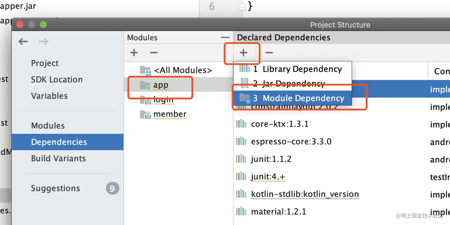Viewport: 450px width, 225px height.
Task: Click the Suggestions count badge
Action: click(112, 188)
